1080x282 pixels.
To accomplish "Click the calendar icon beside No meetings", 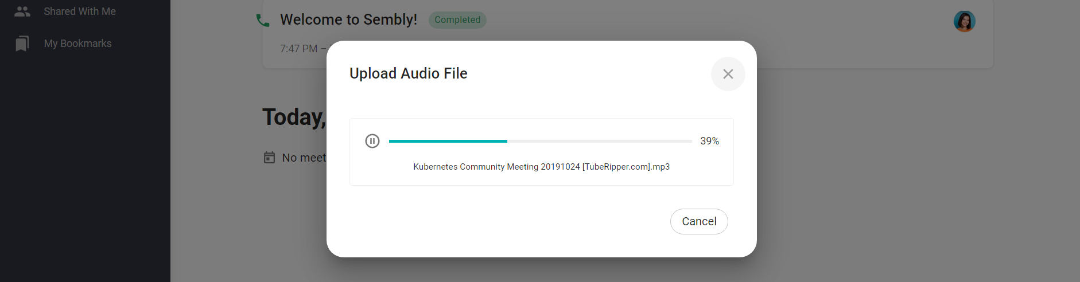I will [269, 158].
